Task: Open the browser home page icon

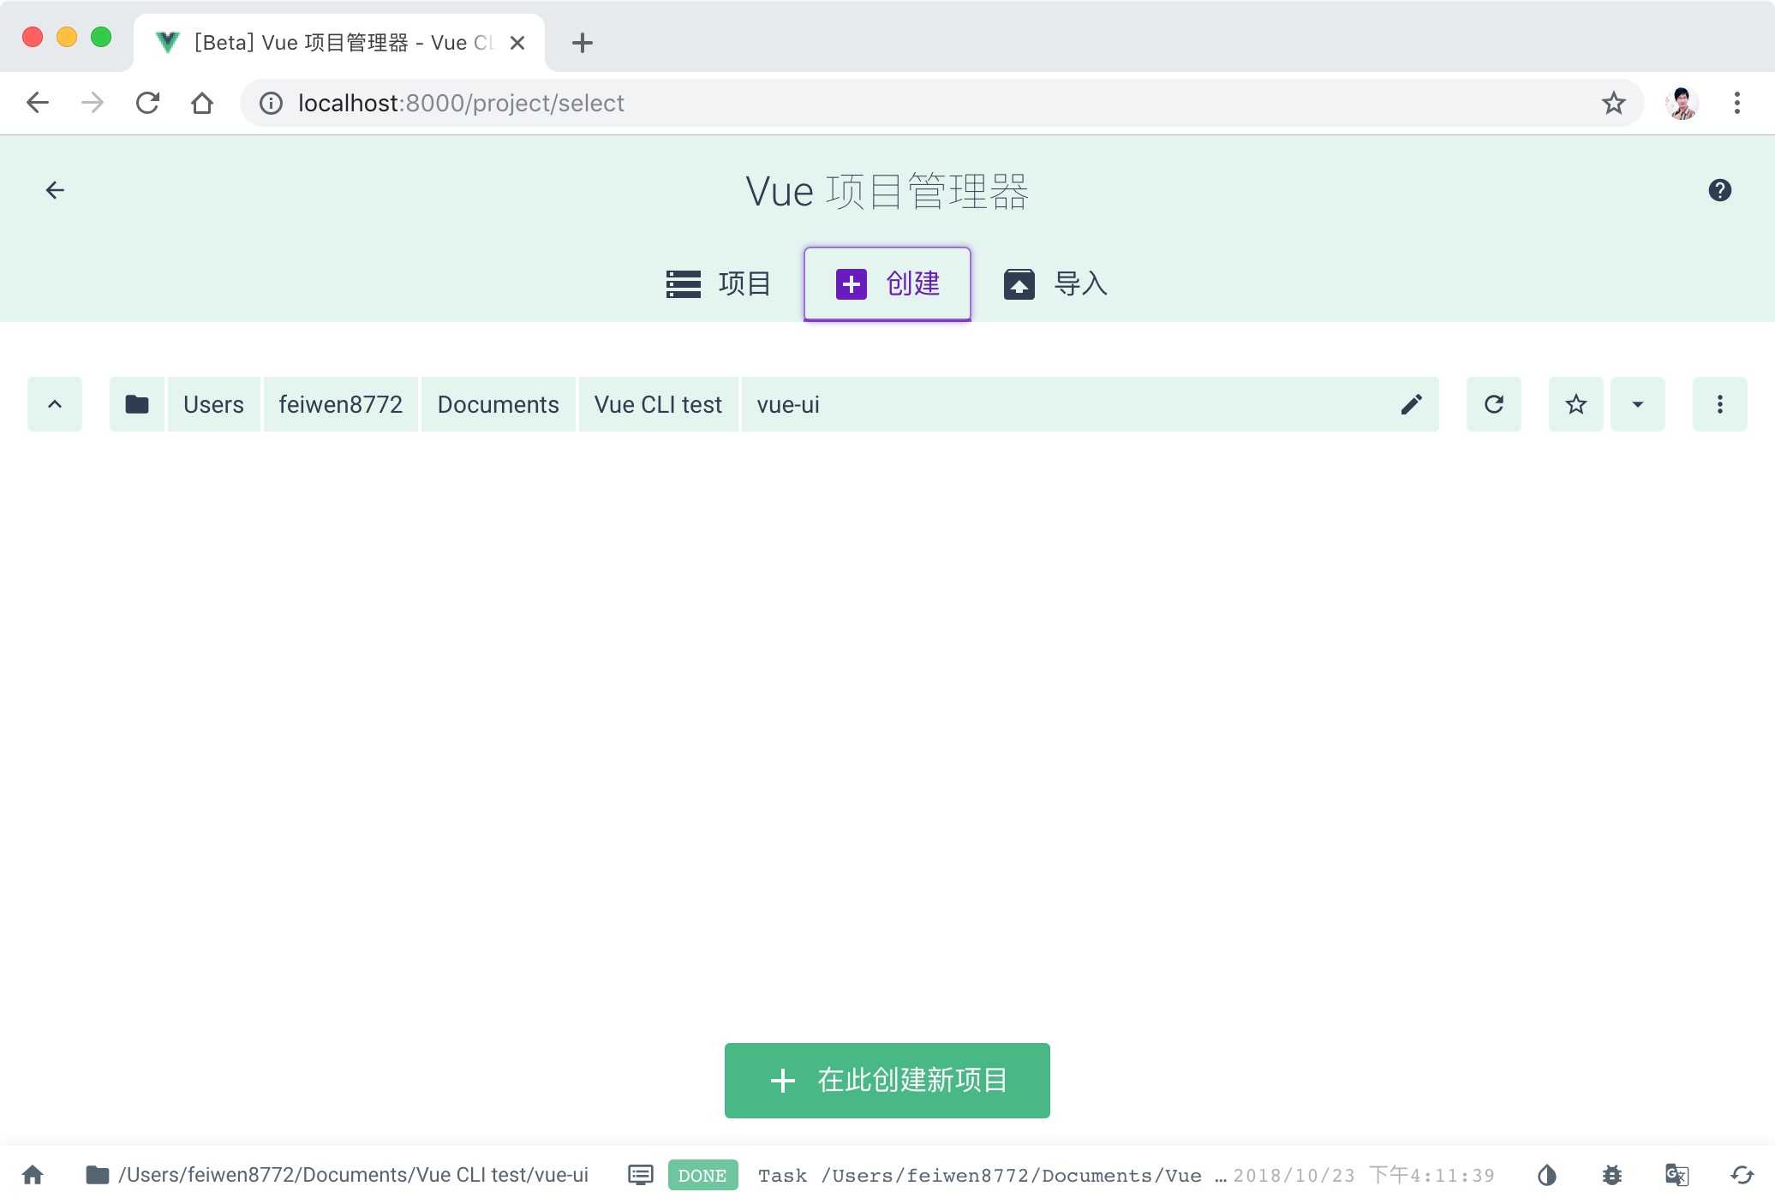Action: (x=202, y=103)
